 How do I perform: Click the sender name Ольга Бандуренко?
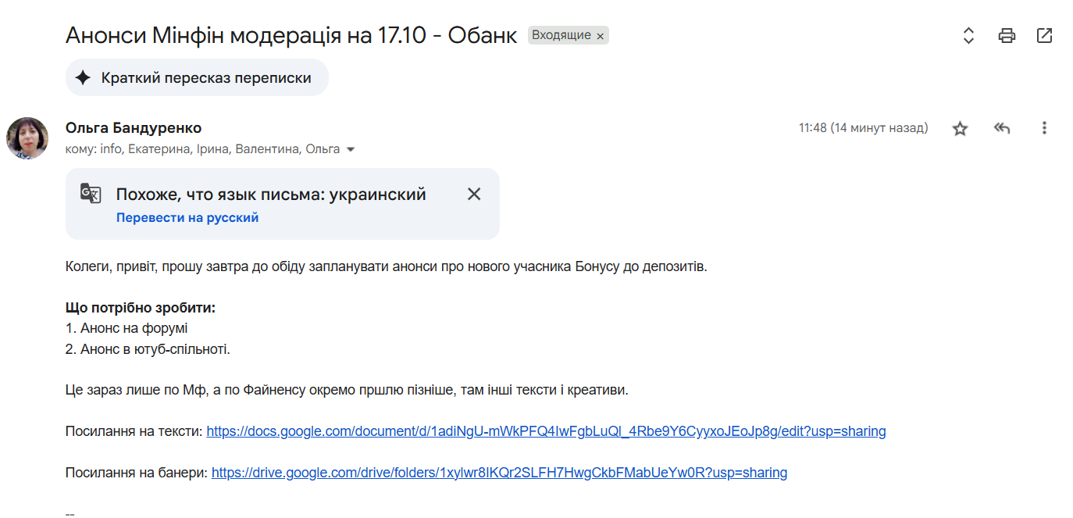pyautogui.click(x=134, y=128)
